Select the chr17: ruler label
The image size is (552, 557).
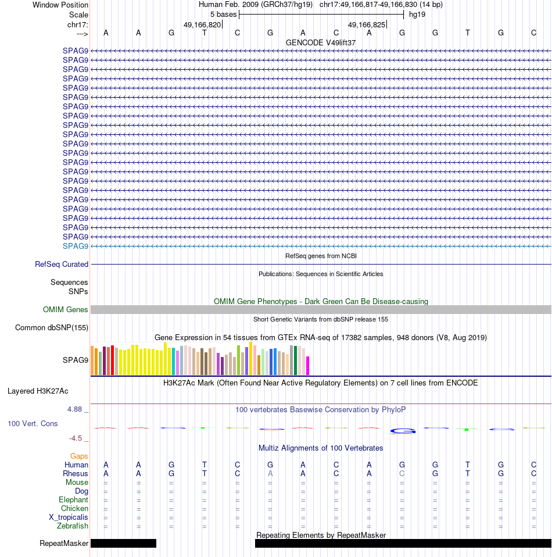point(77,25)
